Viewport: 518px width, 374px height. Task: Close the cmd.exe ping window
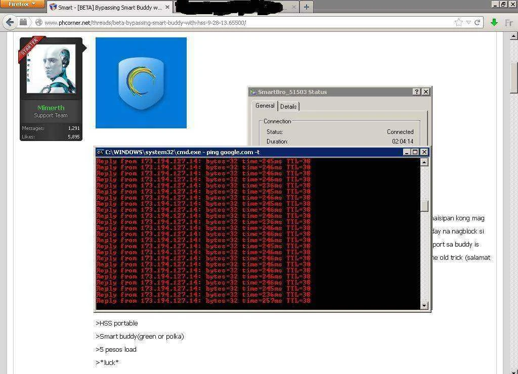click(424, 152)
